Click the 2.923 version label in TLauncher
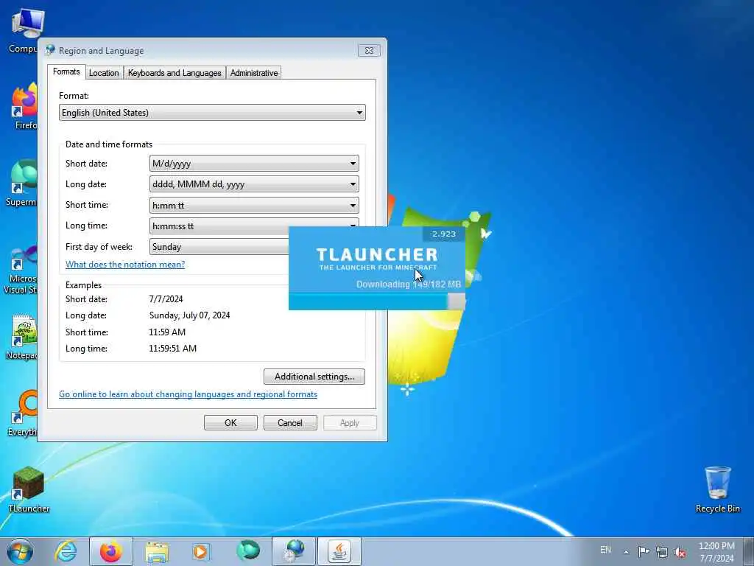This screenshot has width=754, height=566. click(443, 234)
